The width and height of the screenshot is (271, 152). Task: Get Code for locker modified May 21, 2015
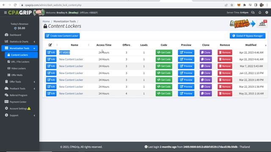click(x=164, y=94)
